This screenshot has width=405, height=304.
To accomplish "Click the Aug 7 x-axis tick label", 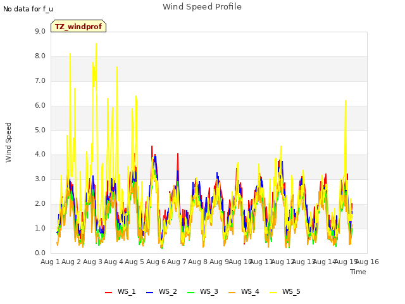I will 177,262.
